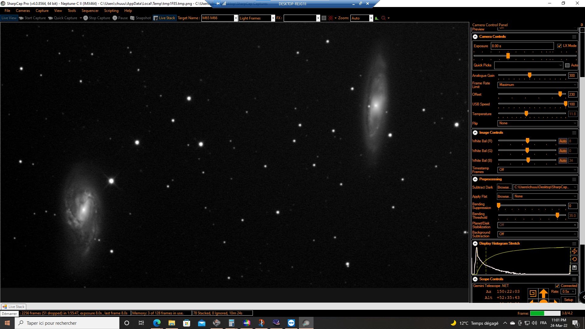This screenshot has width=585, height=329.
Task: Click the Target Name input field
Action: 218,18
